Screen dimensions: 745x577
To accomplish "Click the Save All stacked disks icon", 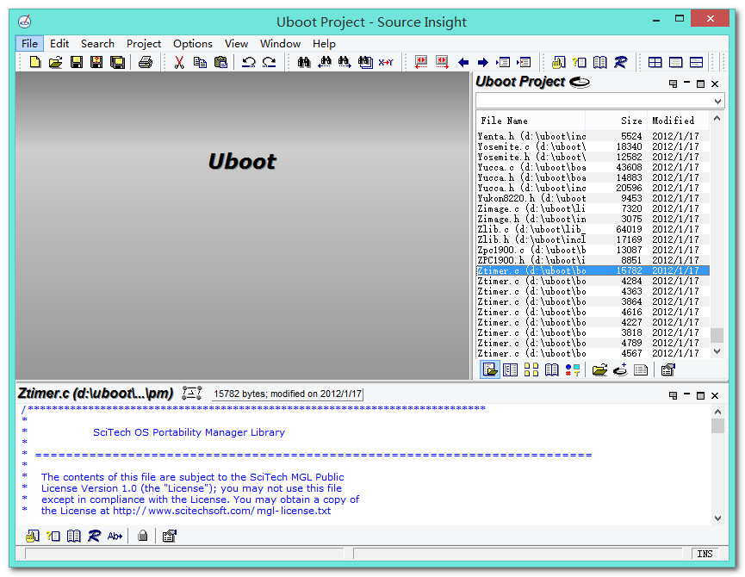I will pyautogui.click(x=117, y=62).
